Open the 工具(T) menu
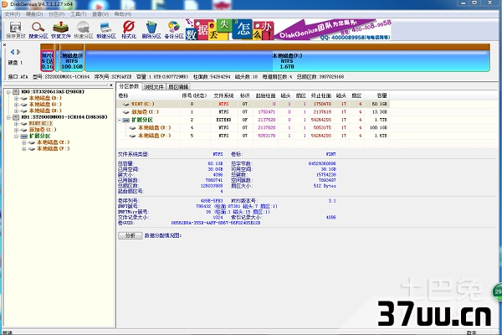The width and height of the screenshot is (502, 335). pos(79,14)
